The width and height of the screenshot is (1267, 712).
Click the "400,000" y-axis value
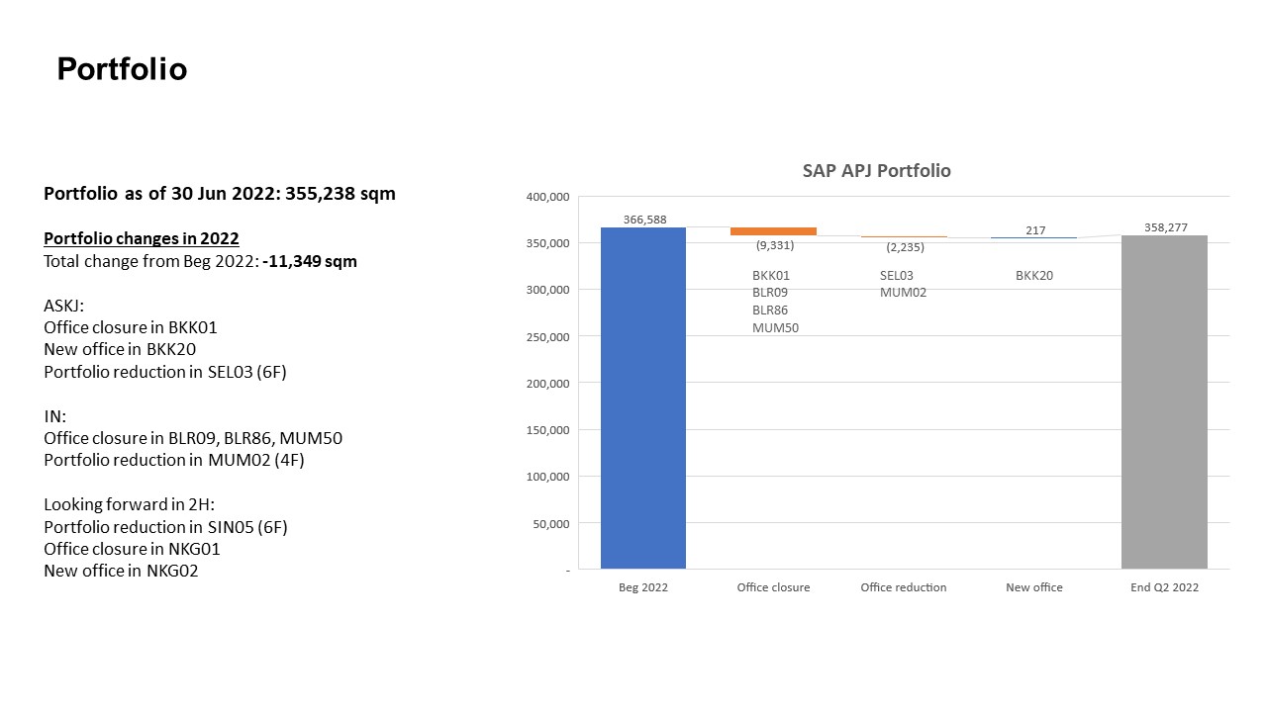[x=547, y=197]
